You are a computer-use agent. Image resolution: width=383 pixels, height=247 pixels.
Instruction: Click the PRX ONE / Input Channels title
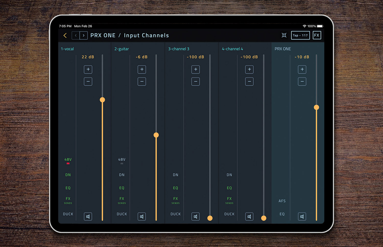click(130, 36)
